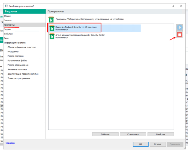Click the Статистика button

tap(133, 134)
